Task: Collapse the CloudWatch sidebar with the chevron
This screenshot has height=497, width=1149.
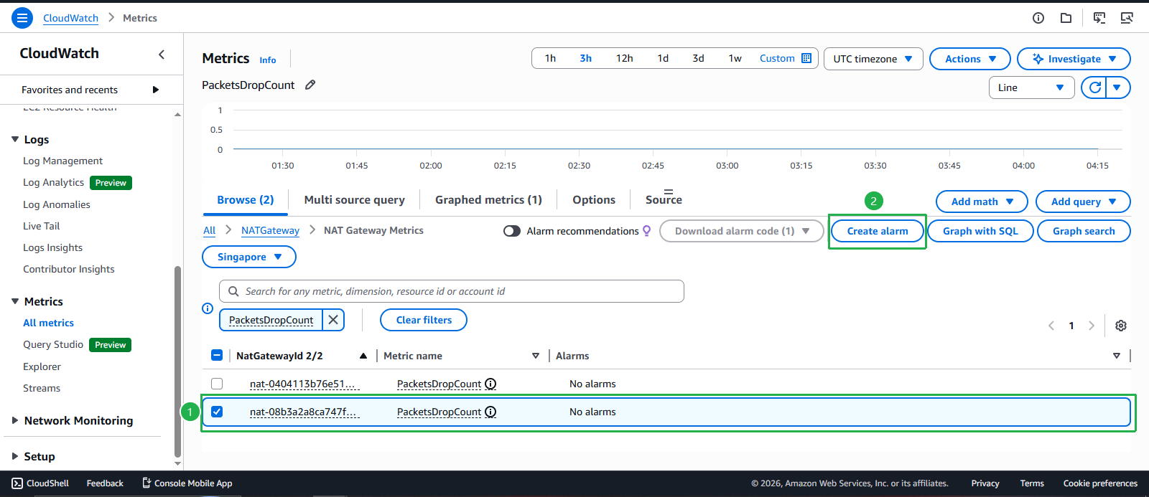Action: [162, 55]
